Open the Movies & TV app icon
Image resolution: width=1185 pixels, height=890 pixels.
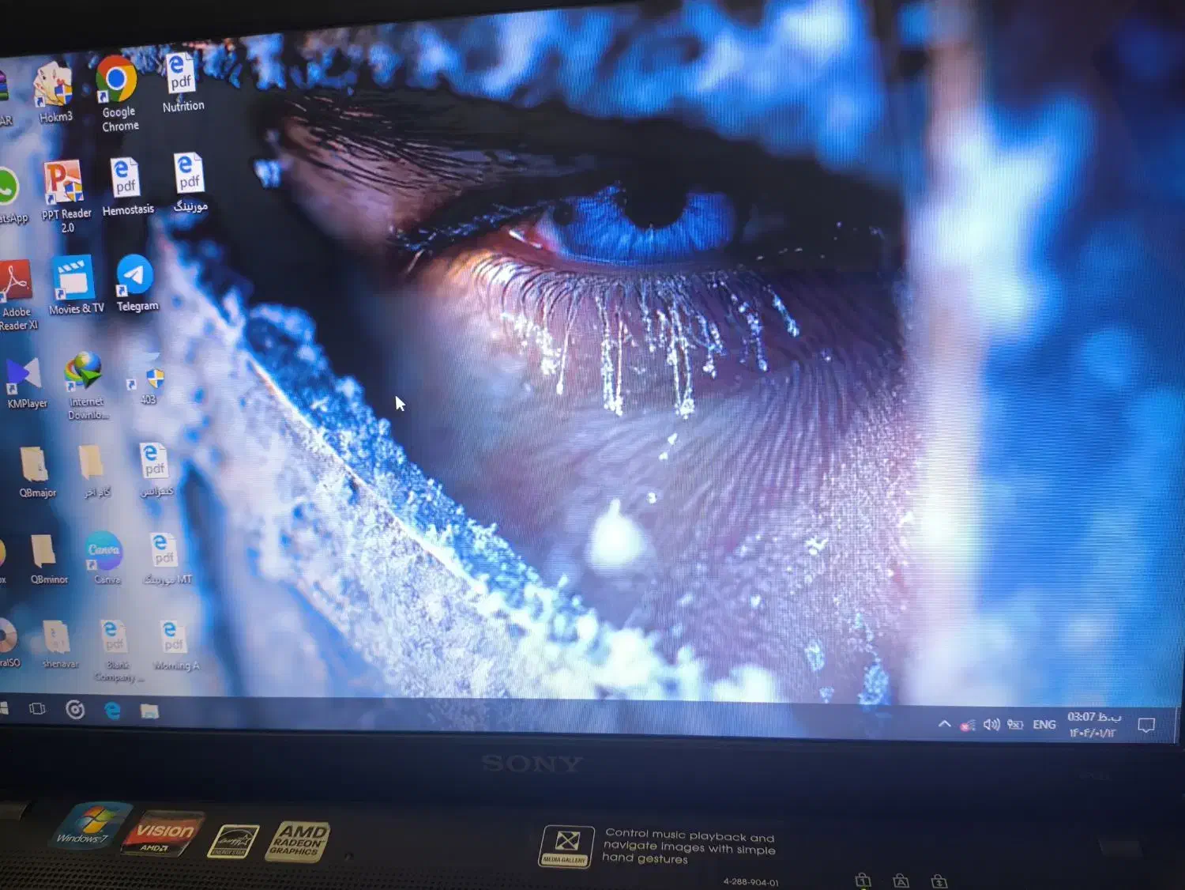pyautogui.click(x=73, y=279)
